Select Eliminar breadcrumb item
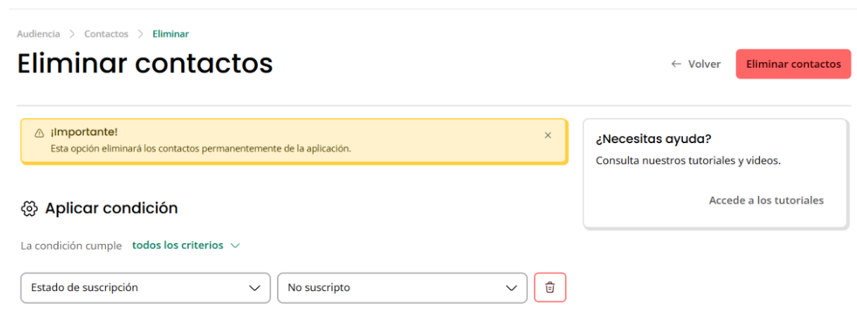Viewport: 857px width, 325px height. click(171, 34)
